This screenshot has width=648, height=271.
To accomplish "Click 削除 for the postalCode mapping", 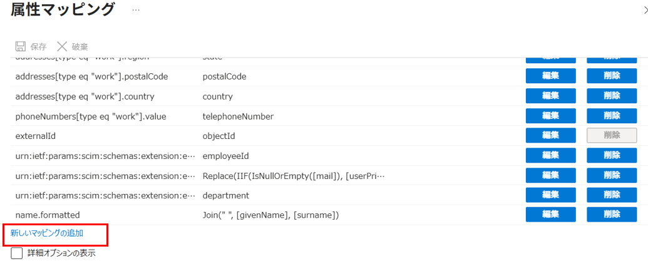I will [x=612, y=76].
